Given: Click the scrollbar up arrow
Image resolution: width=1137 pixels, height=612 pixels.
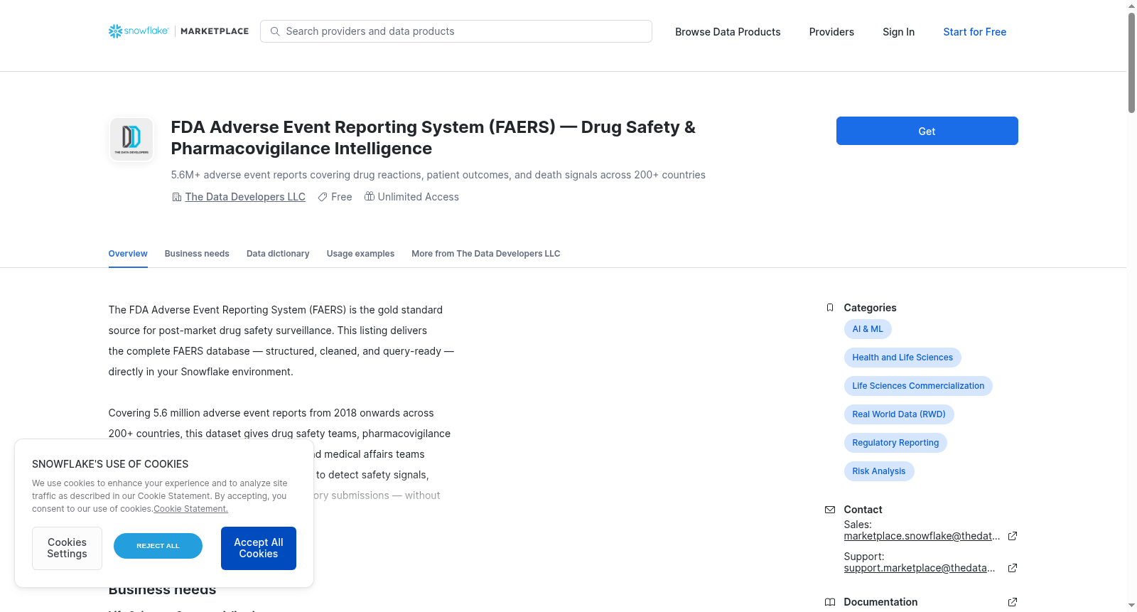Looking at the screenshot, I should click(1131, 6).
